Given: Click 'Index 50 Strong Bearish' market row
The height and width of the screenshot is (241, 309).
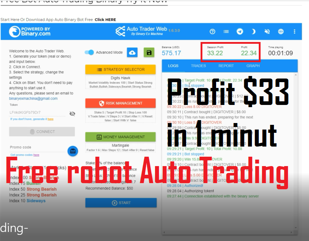Looking at the screenshot, I should point(33,189).
